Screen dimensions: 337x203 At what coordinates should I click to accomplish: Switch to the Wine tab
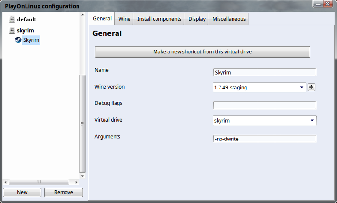pyautogui.click(x=124, y=19)
